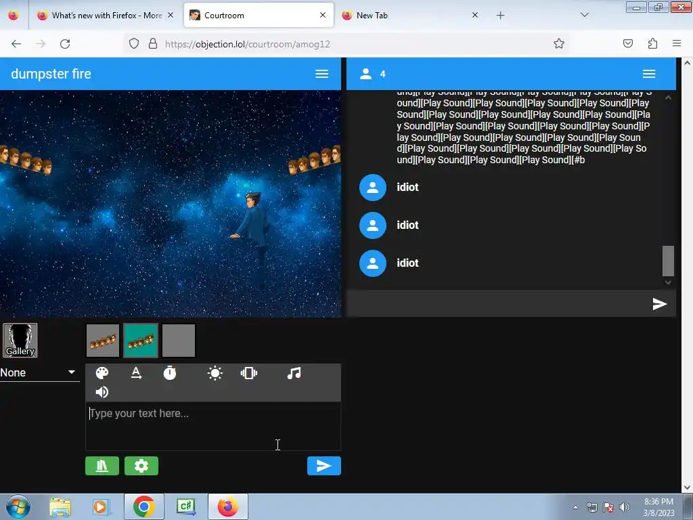Save page to Pocket
Screen dimensions: 693x520
pos(627,44)
